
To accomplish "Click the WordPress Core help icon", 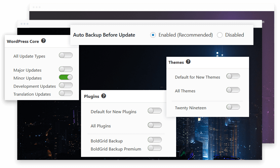I will [43, 41].
